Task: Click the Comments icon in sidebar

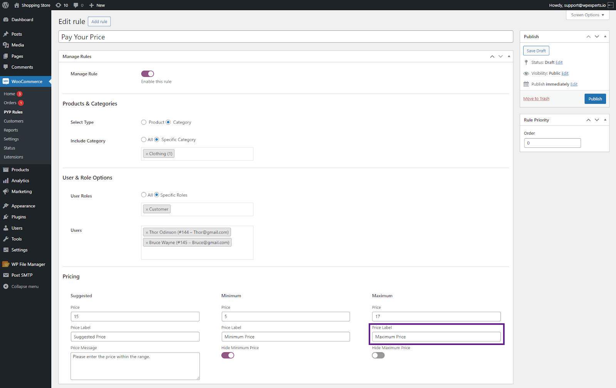Action: [6, 67]
